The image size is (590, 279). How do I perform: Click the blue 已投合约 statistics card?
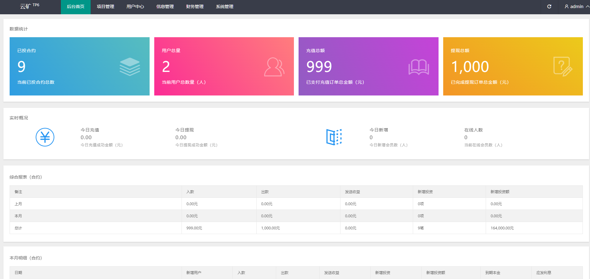79,66
